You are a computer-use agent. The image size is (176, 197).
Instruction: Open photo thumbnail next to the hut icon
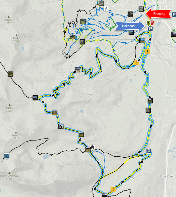[88, 150]
